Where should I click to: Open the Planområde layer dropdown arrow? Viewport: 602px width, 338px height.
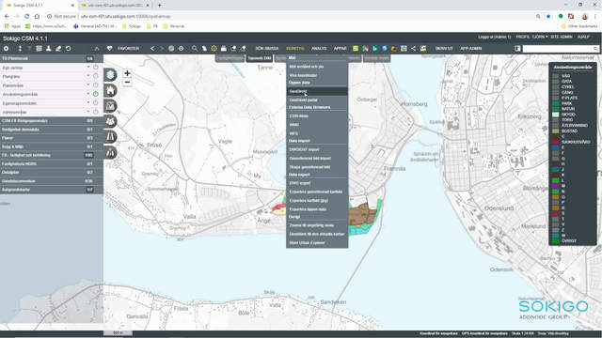pos(88,85)
